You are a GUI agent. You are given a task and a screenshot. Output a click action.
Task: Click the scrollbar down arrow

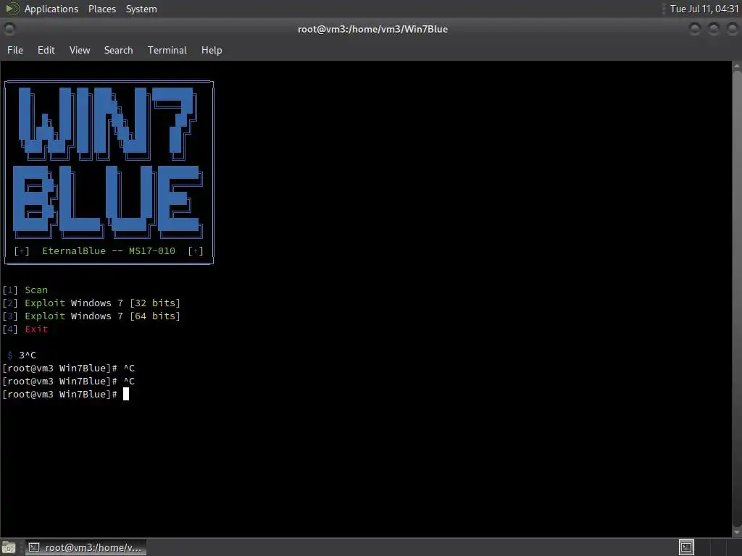pyautogui.click(x=737, y=532)
